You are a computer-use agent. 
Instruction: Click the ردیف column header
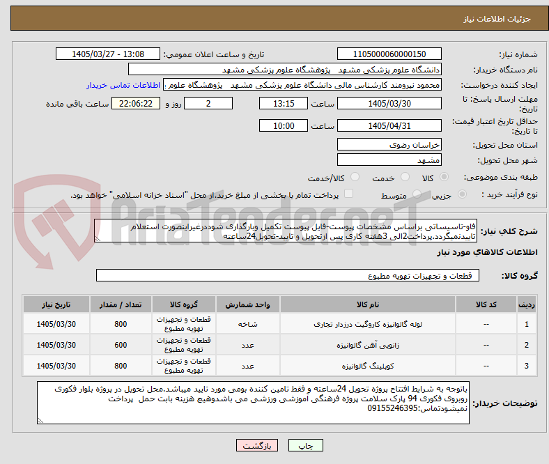point(526,304)
